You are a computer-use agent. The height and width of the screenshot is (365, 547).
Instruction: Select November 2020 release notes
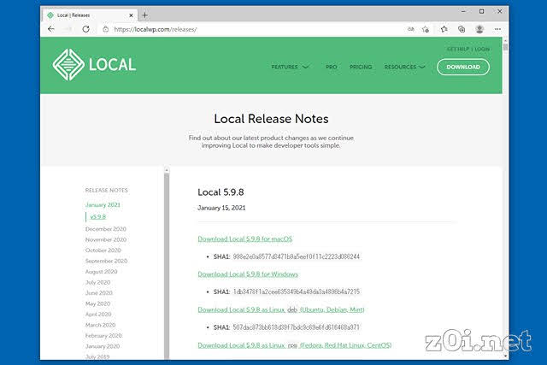(106, 239)
